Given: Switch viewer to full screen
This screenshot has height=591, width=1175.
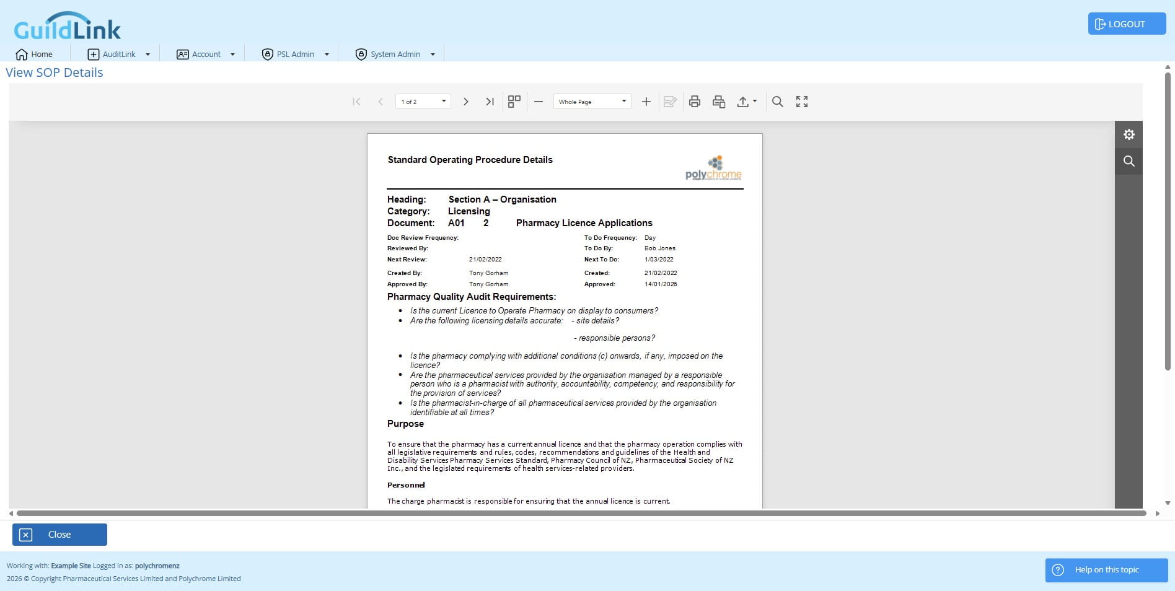Looking at the screenshot, I should (x=802, y=102).
